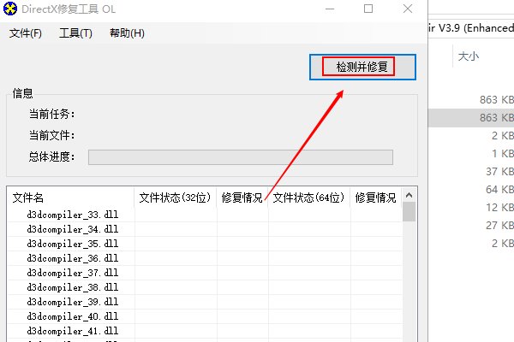The height and width of the screenshot is (342, 514).
Task: Select highlighted 863 KB row in background window
Action: tap(471, 118)
